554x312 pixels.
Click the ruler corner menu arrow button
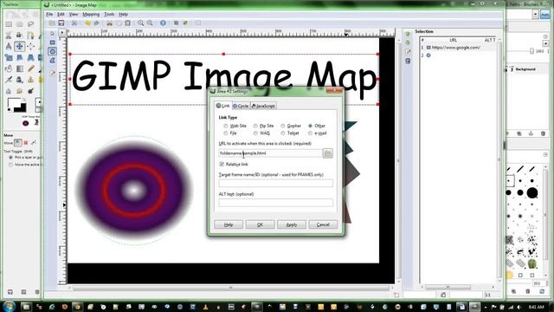click(x=62, y=33)
